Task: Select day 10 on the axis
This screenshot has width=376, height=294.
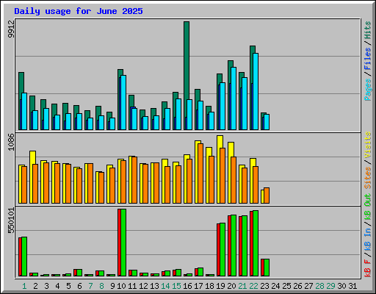Action: click(121, 286)
